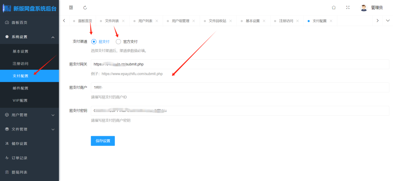Click the 系统设置 gear icon

(7, 37)
